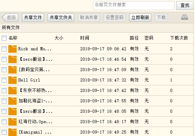Viewport: 195px width, 136px height.
Task: Click the 返回 back button
Action: pos(10,18)
